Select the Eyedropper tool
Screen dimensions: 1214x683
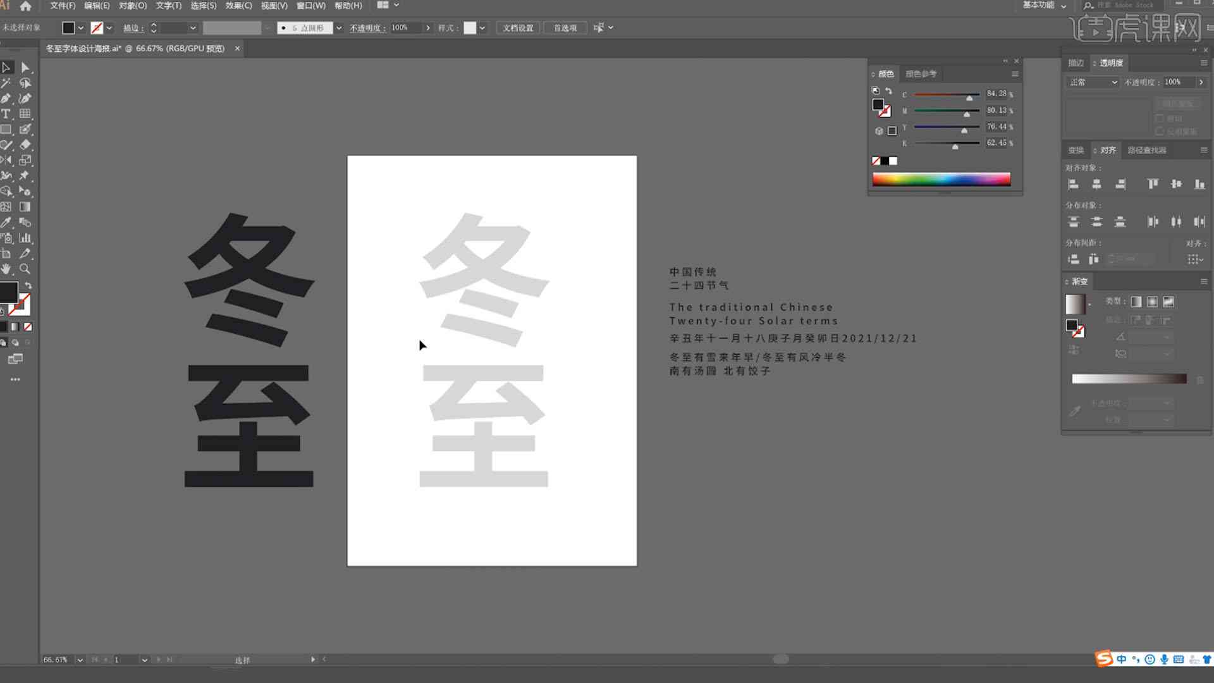6,222
